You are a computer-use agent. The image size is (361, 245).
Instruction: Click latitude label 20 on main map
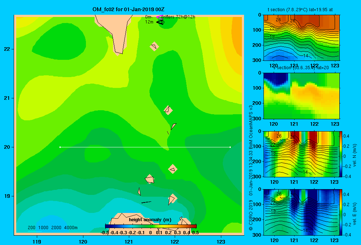7,147
